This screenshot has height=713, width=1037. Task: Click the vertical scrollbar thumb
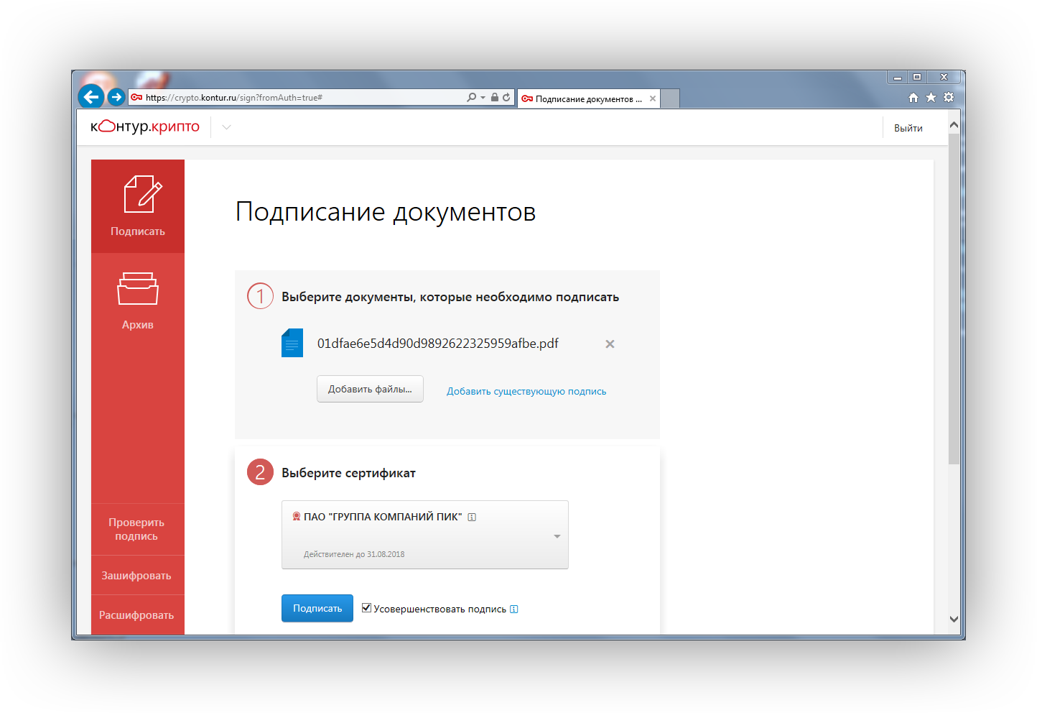954,298
